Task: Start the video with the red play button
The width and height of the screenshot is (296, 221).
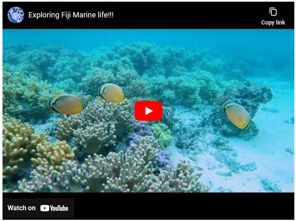Action: pyautogui.click(x=148, y=111)
